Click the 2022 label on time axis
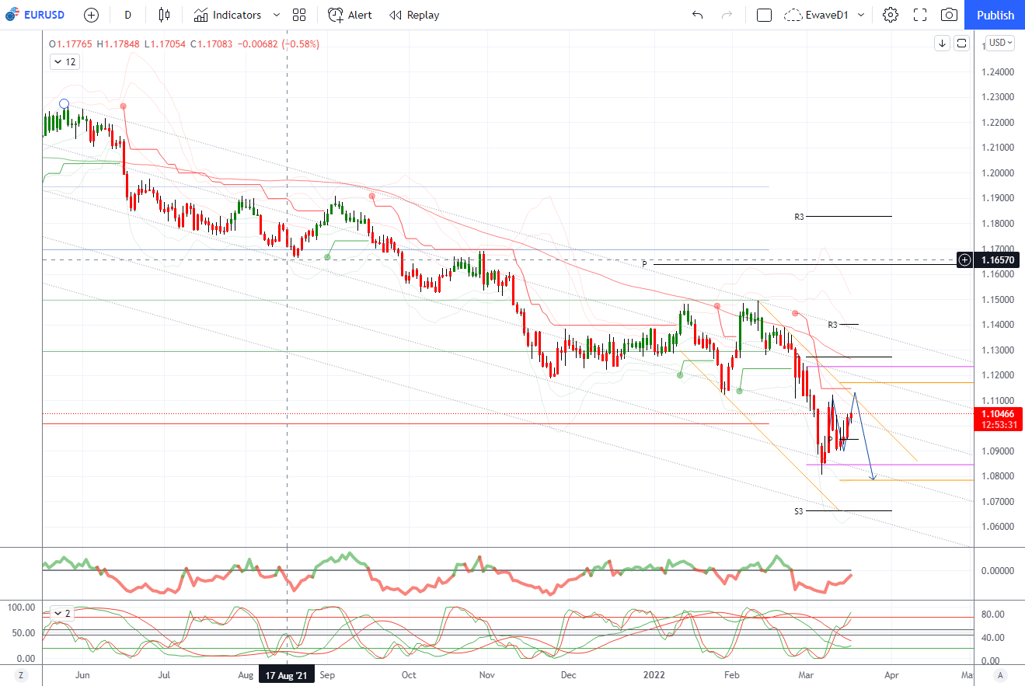Screen dimensions: 1025x686 coord(653,675)
